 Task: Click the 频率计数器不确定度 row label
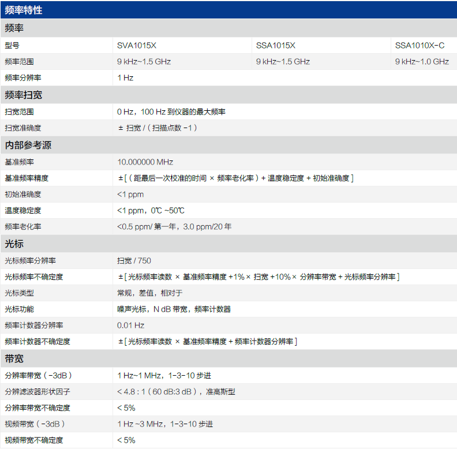point(38,342)
